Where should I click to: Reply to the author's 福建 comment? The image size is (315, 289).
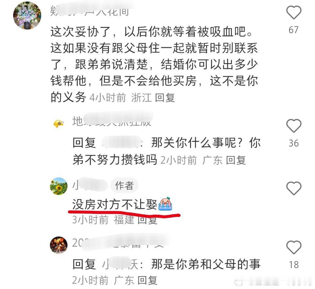(x=147, y=220)
